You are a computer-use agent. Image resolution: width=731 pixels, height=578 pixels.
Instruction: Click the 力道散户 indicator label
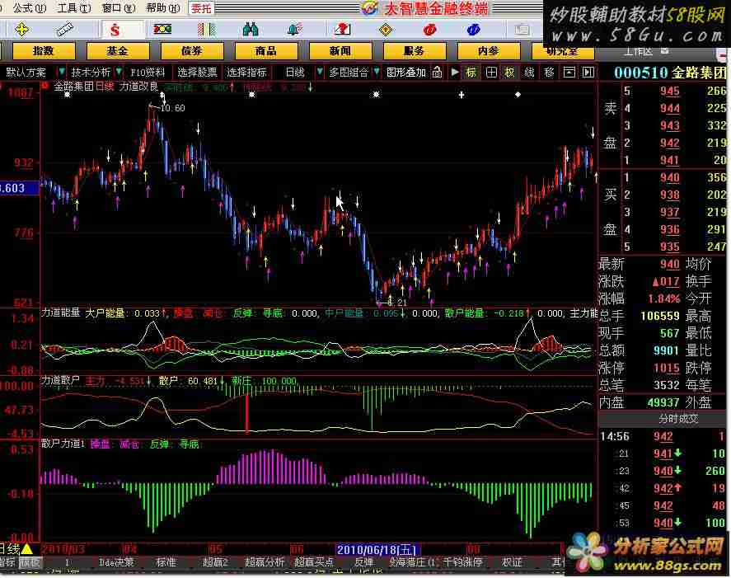61,380
